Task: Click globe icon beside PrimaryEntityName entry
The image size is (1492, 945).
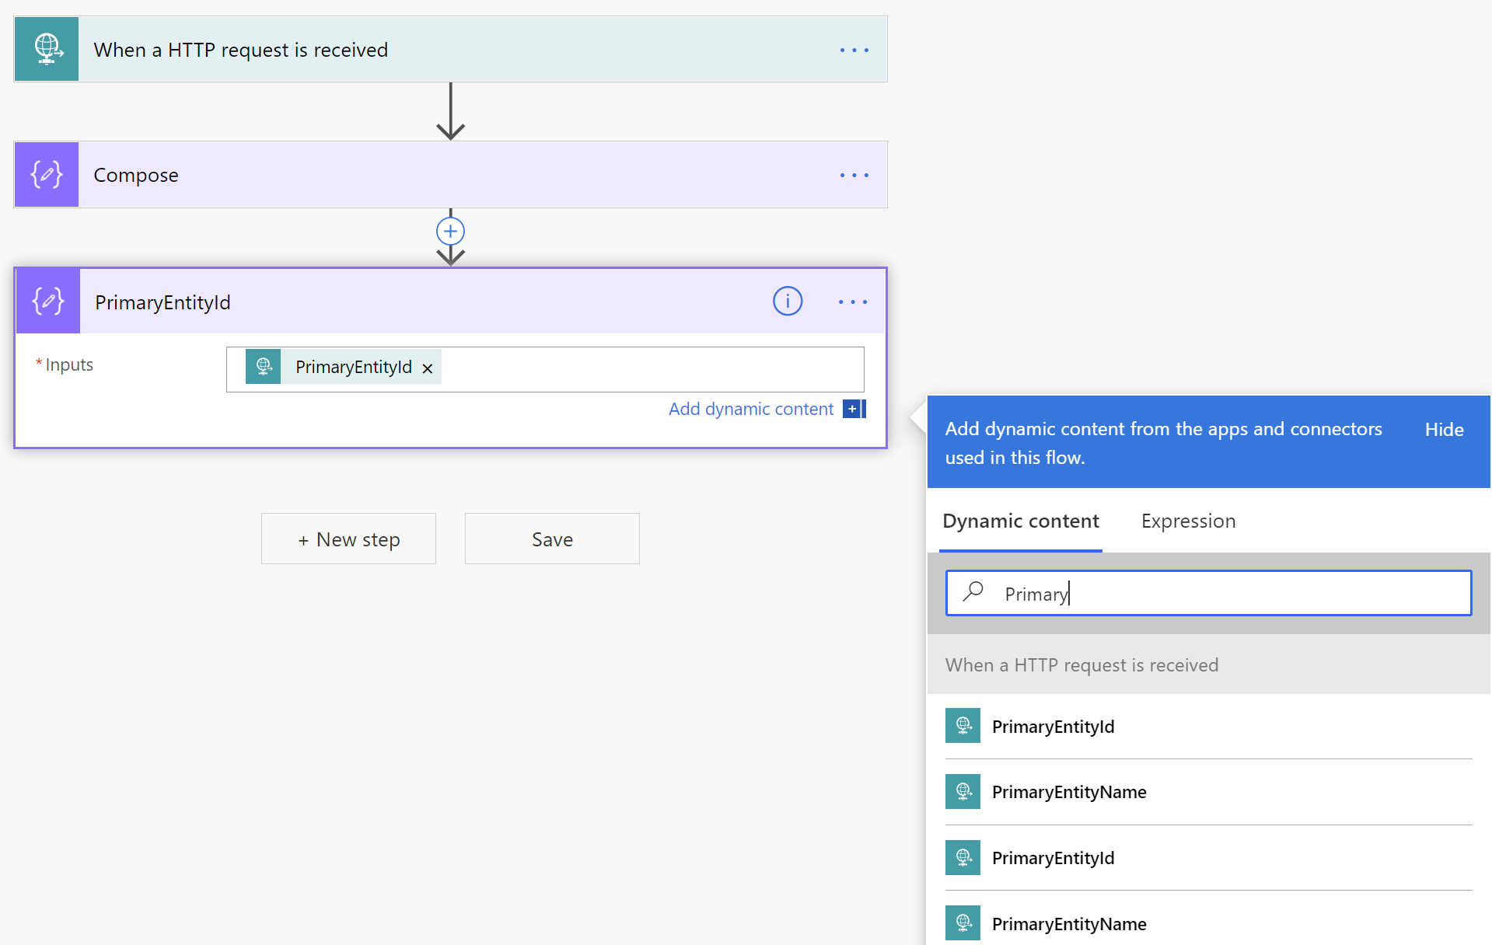Action: click(963, 791)
